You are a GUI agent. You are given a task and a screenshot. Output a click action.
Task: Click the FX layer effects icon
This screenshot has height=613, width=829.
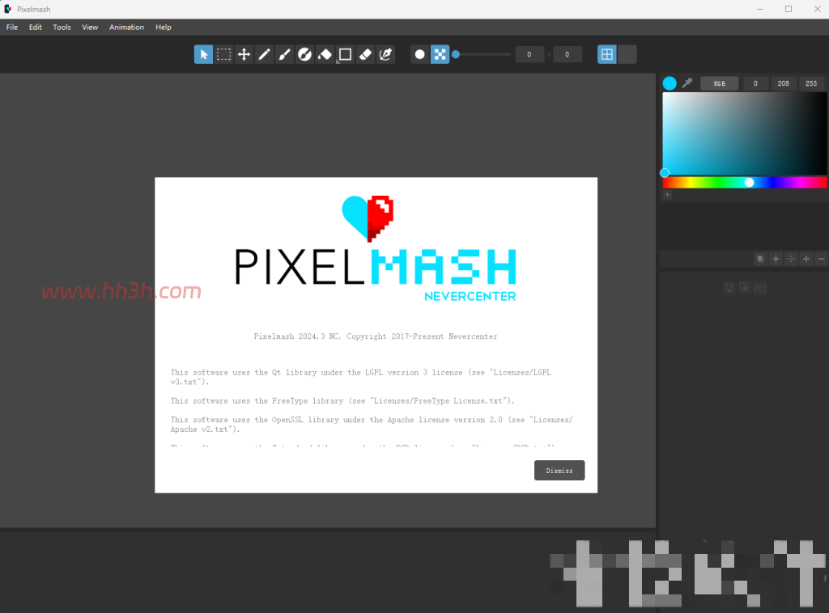pyautogui.click(x=729, y=288)
